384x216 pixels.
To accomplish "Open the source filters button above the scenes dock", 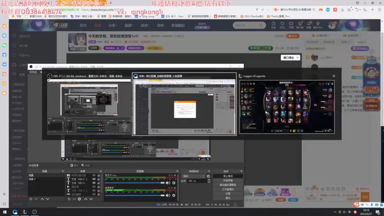I will [85, 165].
